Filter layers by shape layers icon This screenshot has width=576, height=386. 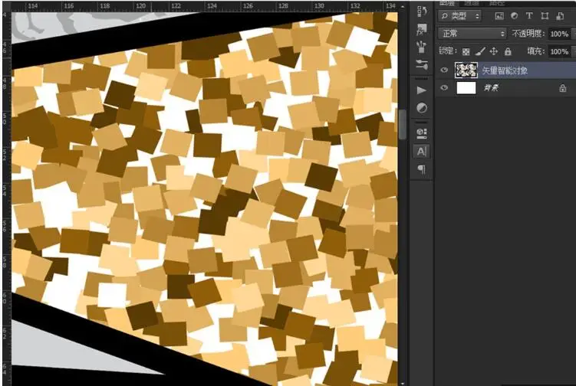tap(545, 16)
